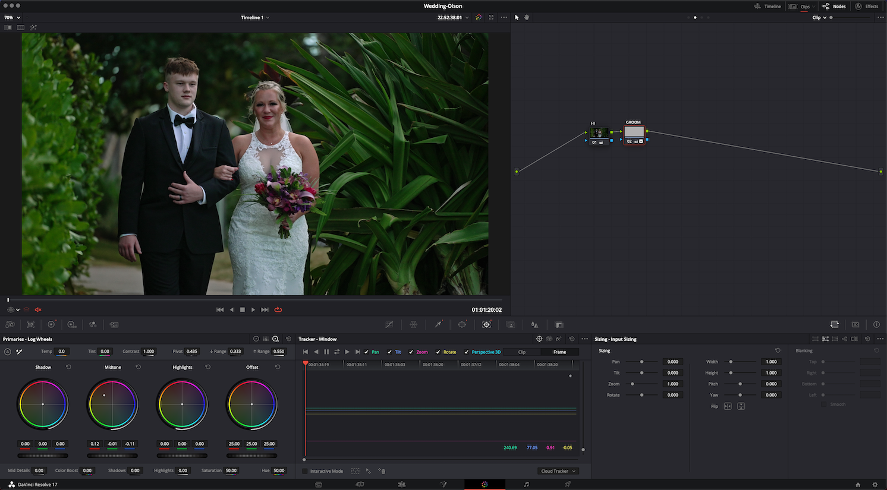Viewport: 887px width, 490px height.
Task: Open the Motion Effects palette
Action: (x=114, y=325)
